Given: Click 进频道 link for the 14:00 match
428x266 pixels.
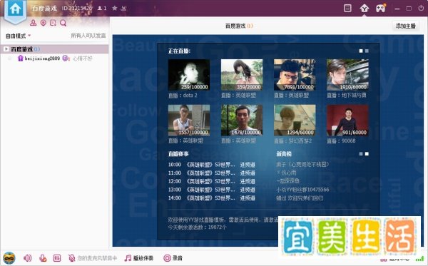Looking at the screenshot, I should (248, 198).
